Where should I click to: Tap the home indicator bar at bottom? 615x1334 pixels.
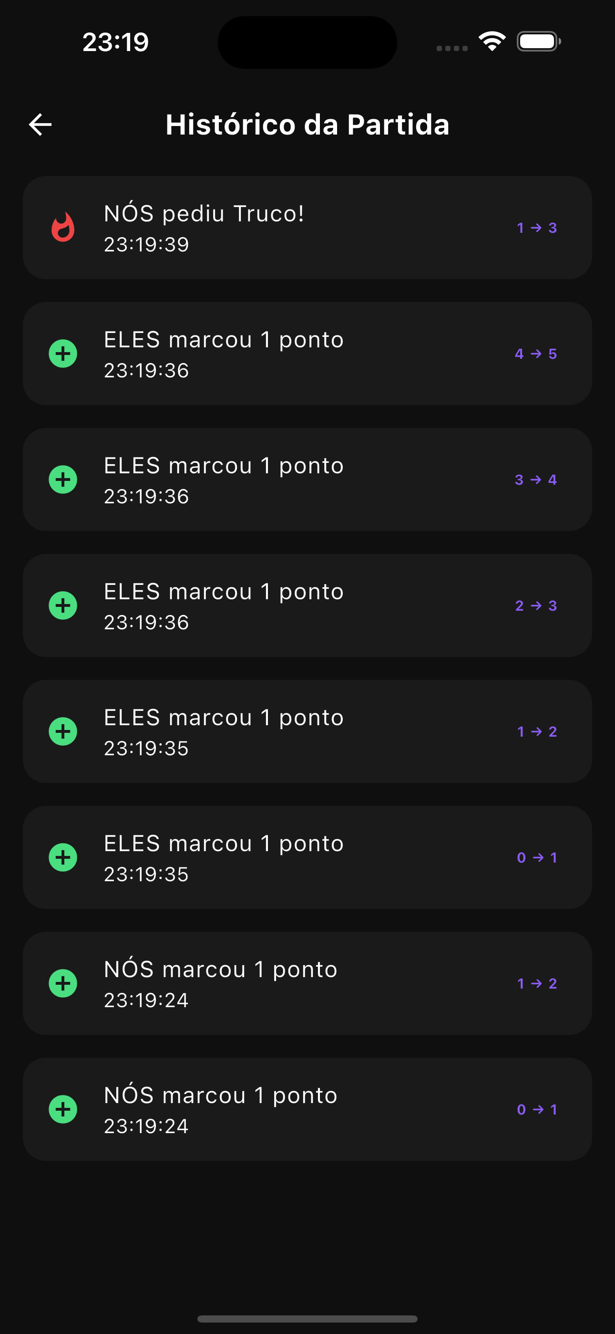pos(307,1318)
